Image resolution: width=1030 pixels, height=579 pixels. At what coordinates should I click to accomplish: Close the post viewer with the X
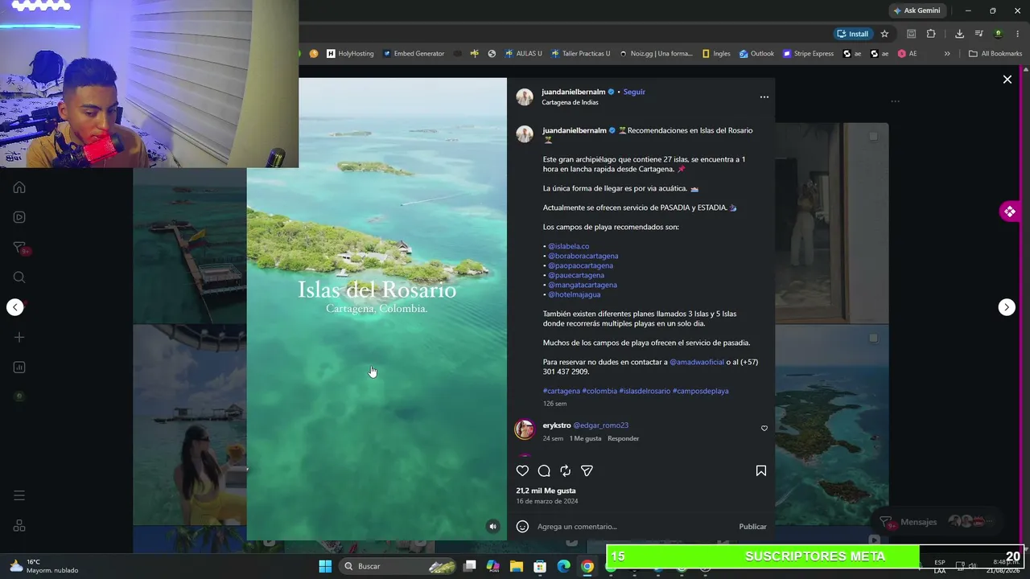click(x=1007, y=79)
